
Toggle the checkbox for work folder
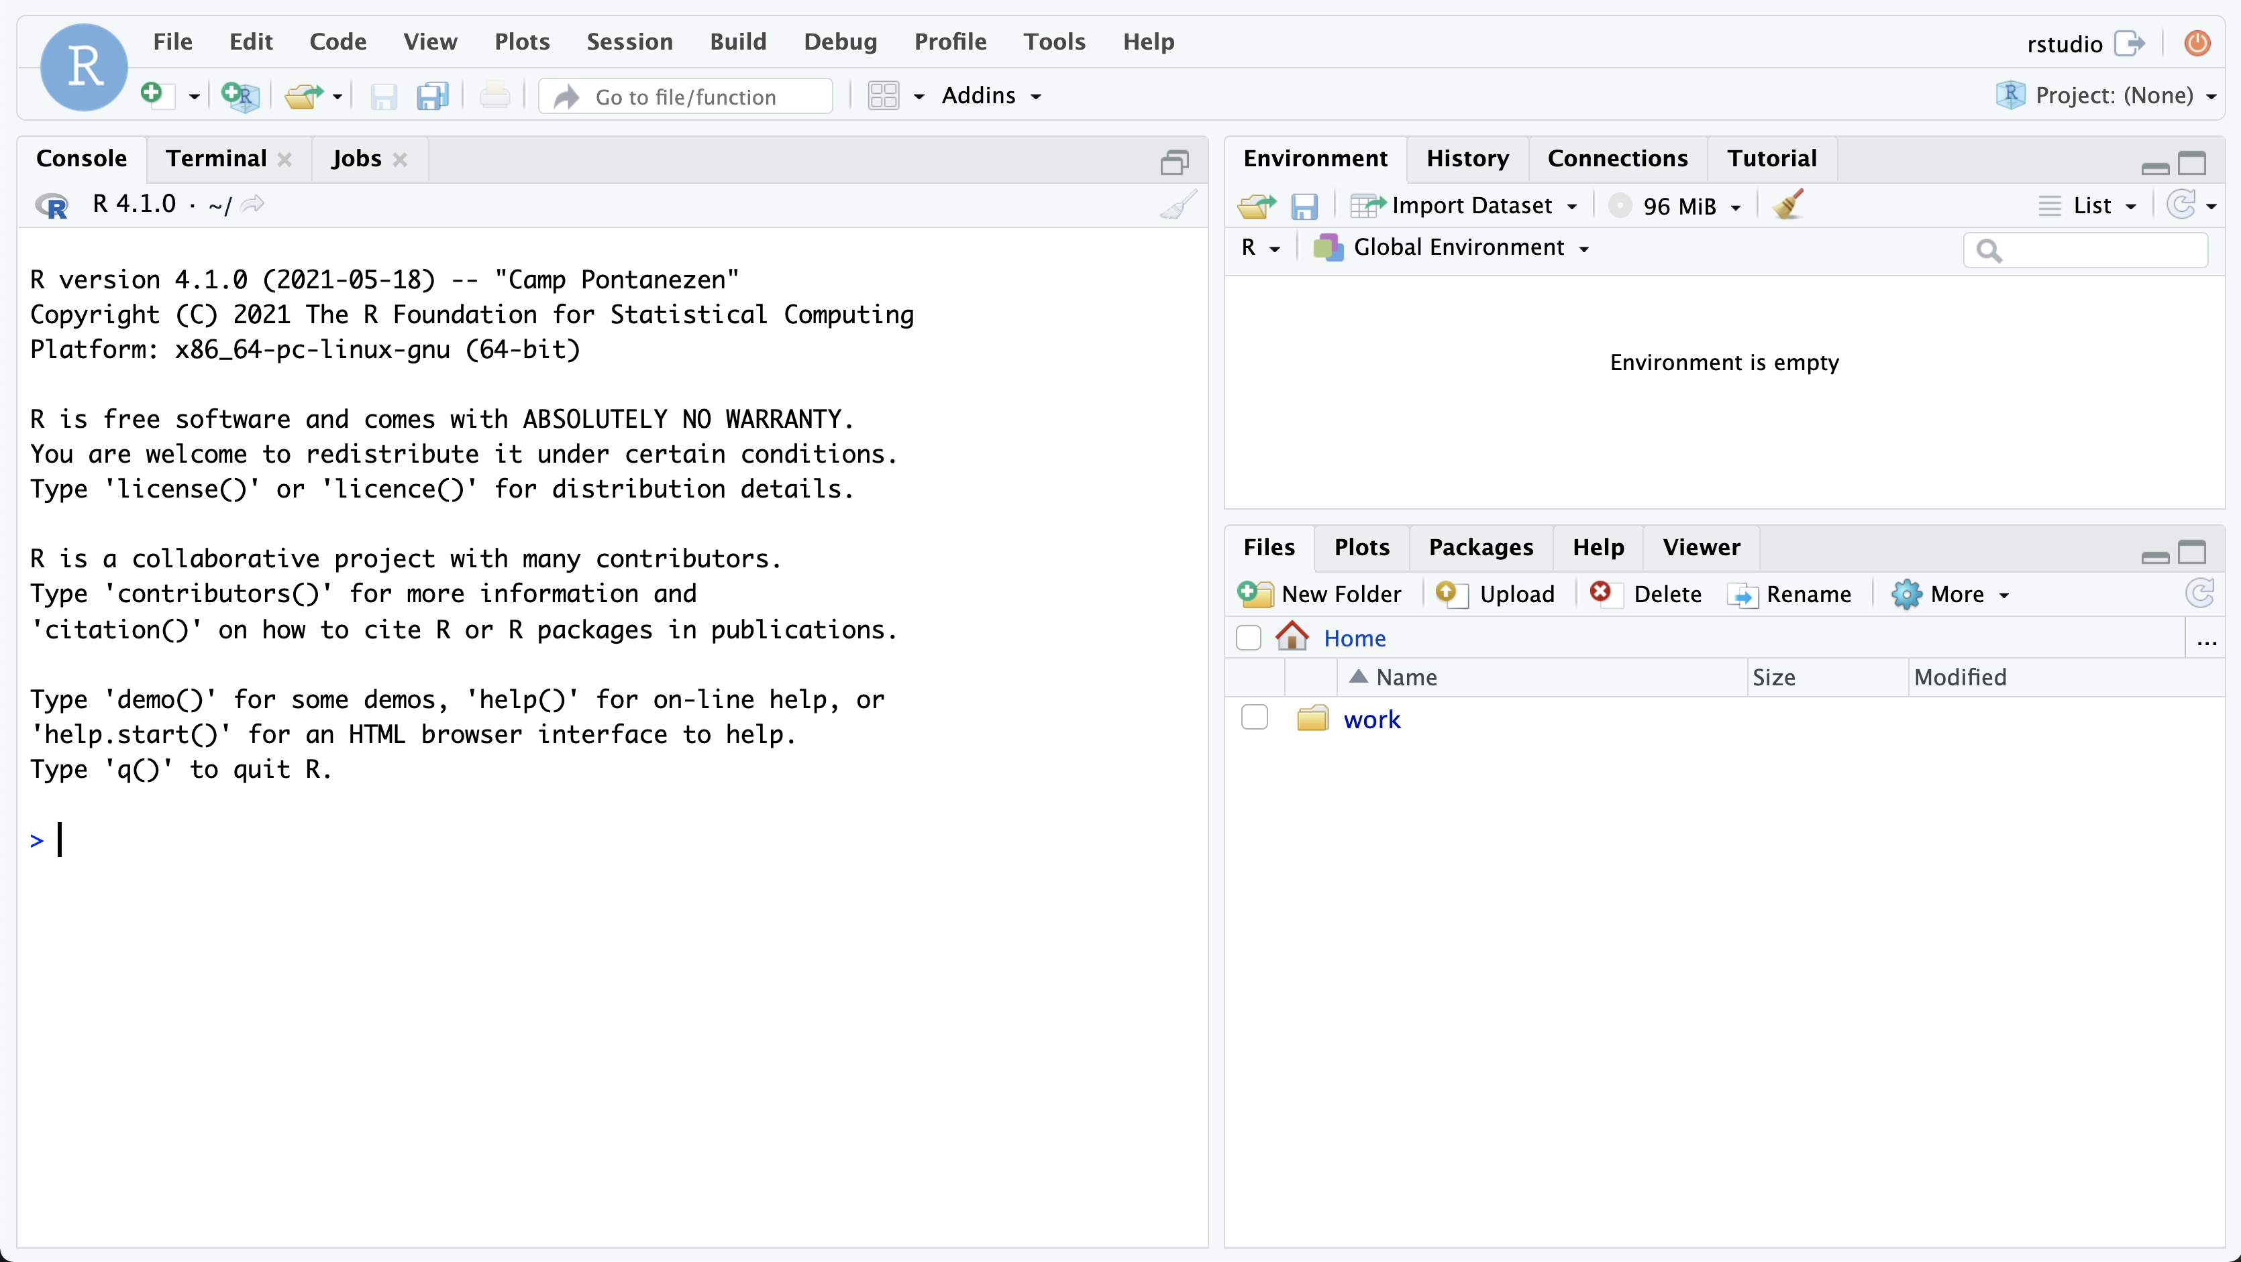tap(1253, 718)
